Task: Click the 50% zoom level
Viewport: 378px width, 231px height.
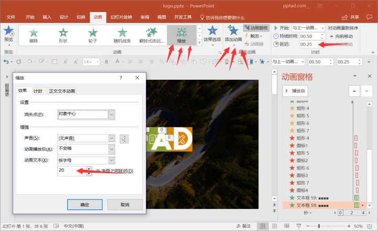Action: [x=358, y=226]
